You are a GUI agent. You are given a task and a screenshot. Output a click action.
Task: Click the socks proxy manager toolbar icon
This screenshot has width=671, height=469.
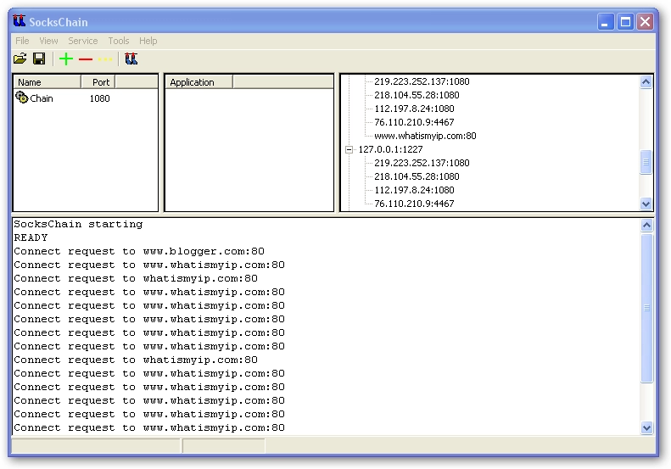tap(131, 59)
